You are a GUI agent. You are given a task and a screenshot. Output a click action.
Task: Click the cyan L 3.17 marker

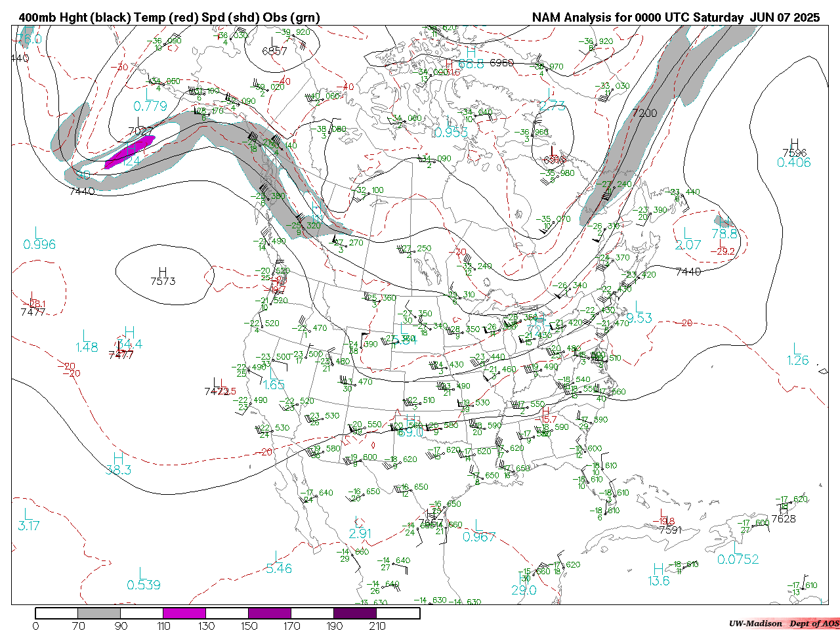pos(28,519)
